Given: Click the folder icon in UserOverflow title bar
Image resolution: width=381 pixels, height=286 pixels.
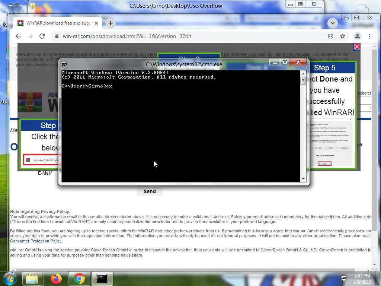Looking at the screenshot, I should [x=33, y=6].
